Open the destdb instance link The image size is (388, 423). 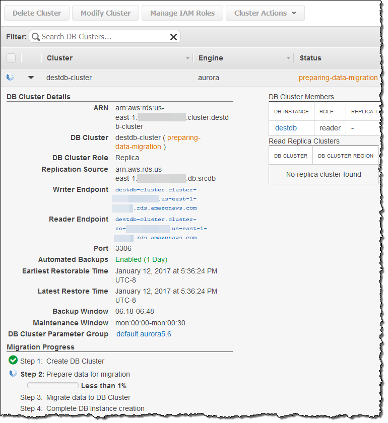(286, 128)
